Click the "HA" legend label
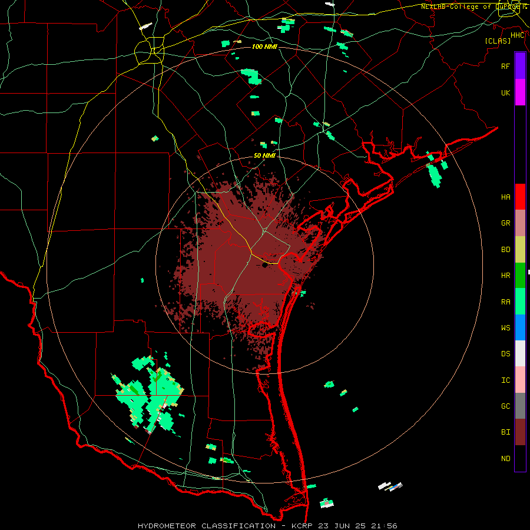530x530 pixels. [x=505, y=197]
